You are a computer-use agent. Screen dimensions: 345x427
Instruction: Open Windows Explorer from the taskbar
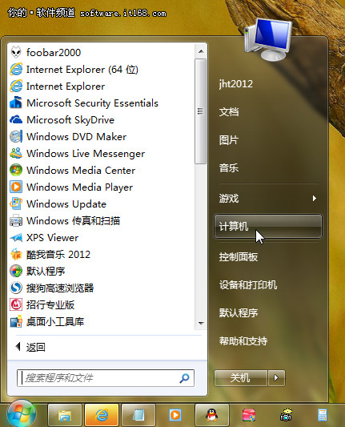[65, 416]
